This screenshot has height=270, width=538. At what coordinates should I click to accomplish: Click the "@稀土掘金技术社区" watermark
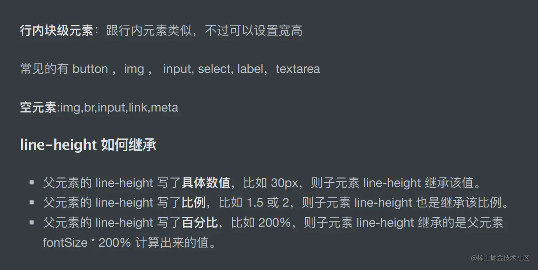click(x=500, y=258)
